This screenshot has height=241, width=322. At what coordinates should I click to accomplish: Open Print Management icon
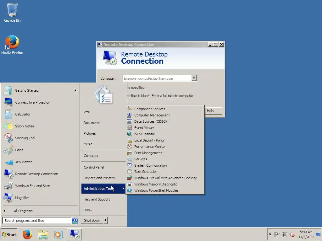[129, 153]
